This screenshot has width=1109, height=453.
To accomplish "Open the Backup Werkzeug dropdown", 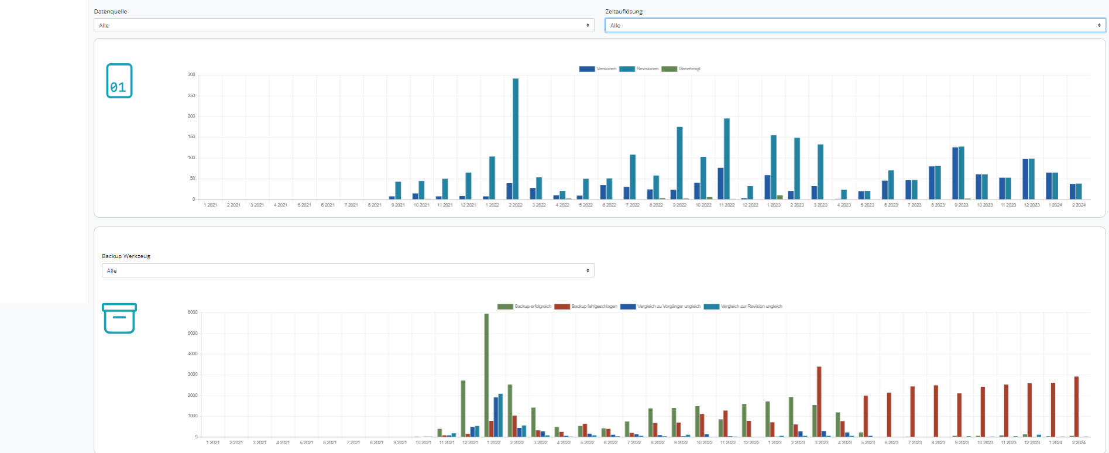I will click(348, 270).
